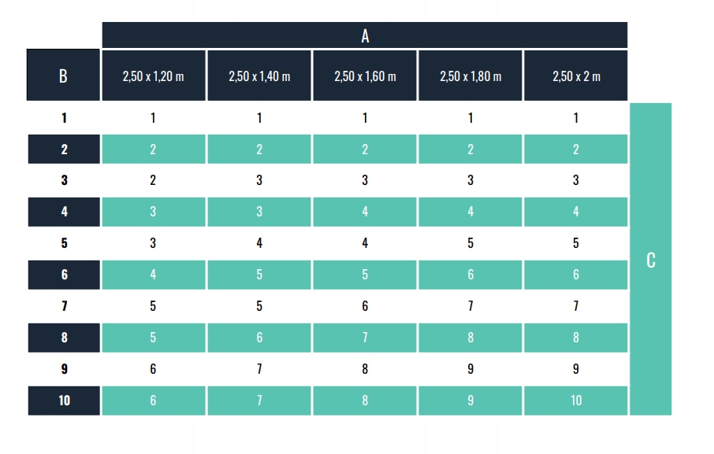The width and height of the screenshot is (714, 454).
Task: Click the value 10 in the last row, 2,50 x 2 m column
Action: pos(576,400)
